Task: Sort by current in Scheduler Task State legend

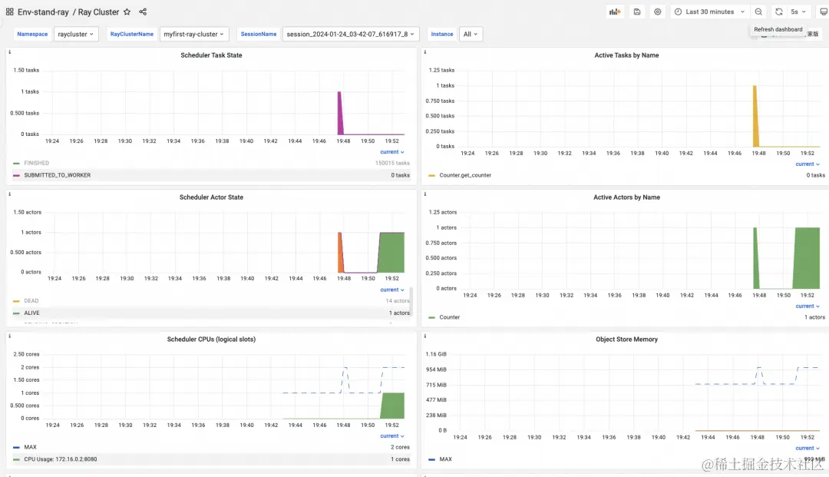Action: [x=391, y=152]
